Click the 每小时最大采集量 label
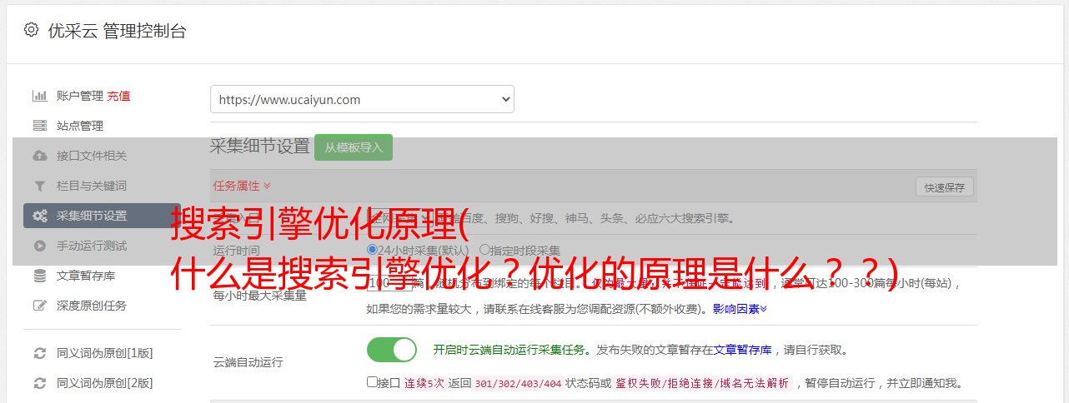The width and height of the screenshot is (1069, 403). pyautogui.click(x=259, y=295)
